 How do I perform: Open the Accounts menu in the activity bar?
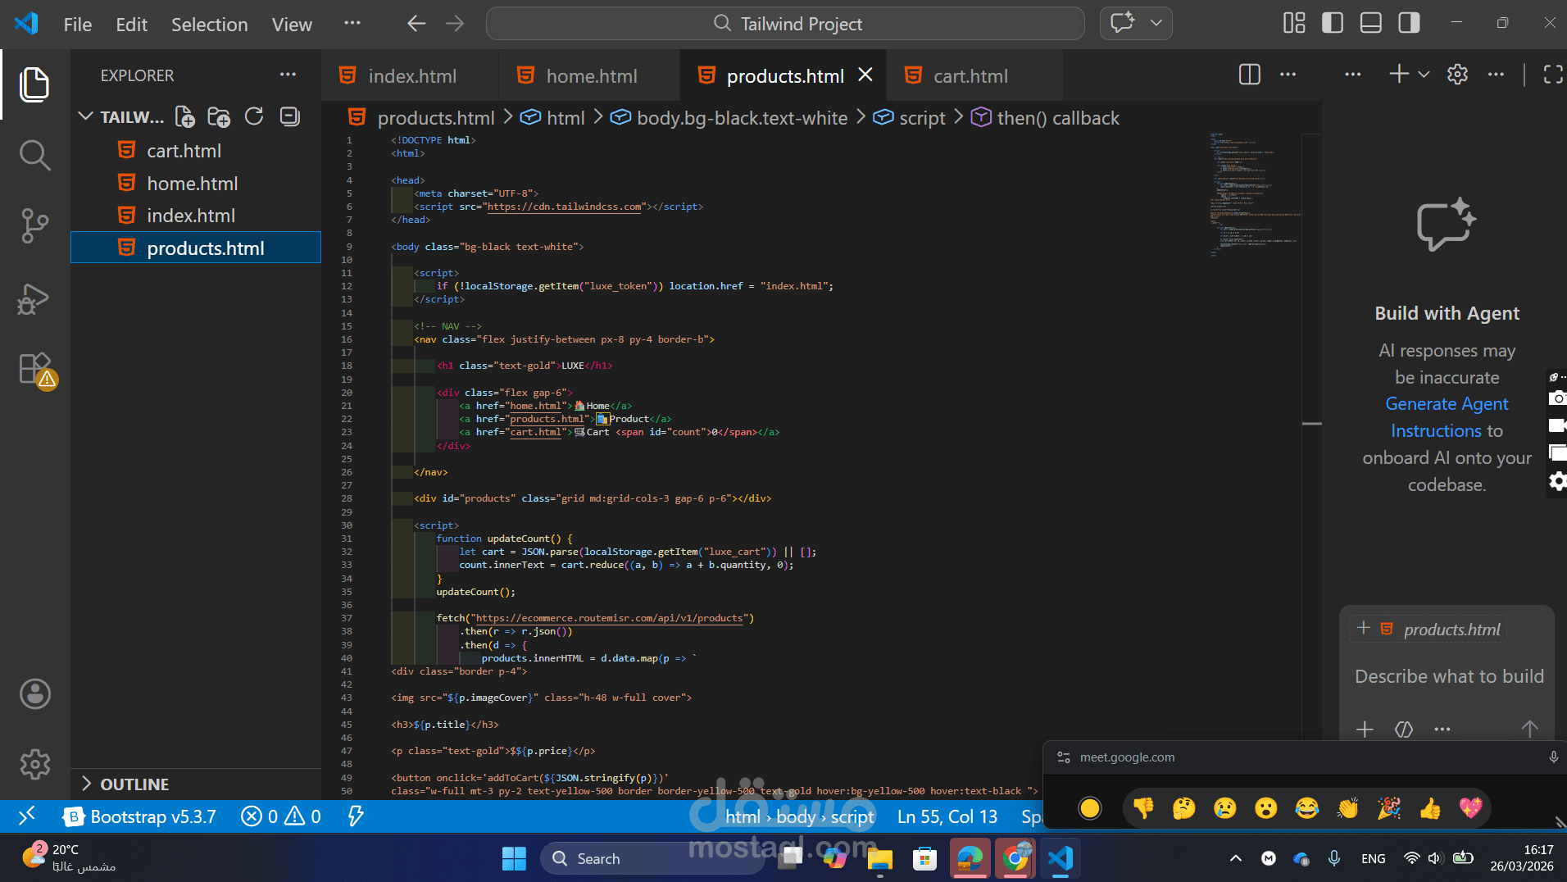click(34, 694)
